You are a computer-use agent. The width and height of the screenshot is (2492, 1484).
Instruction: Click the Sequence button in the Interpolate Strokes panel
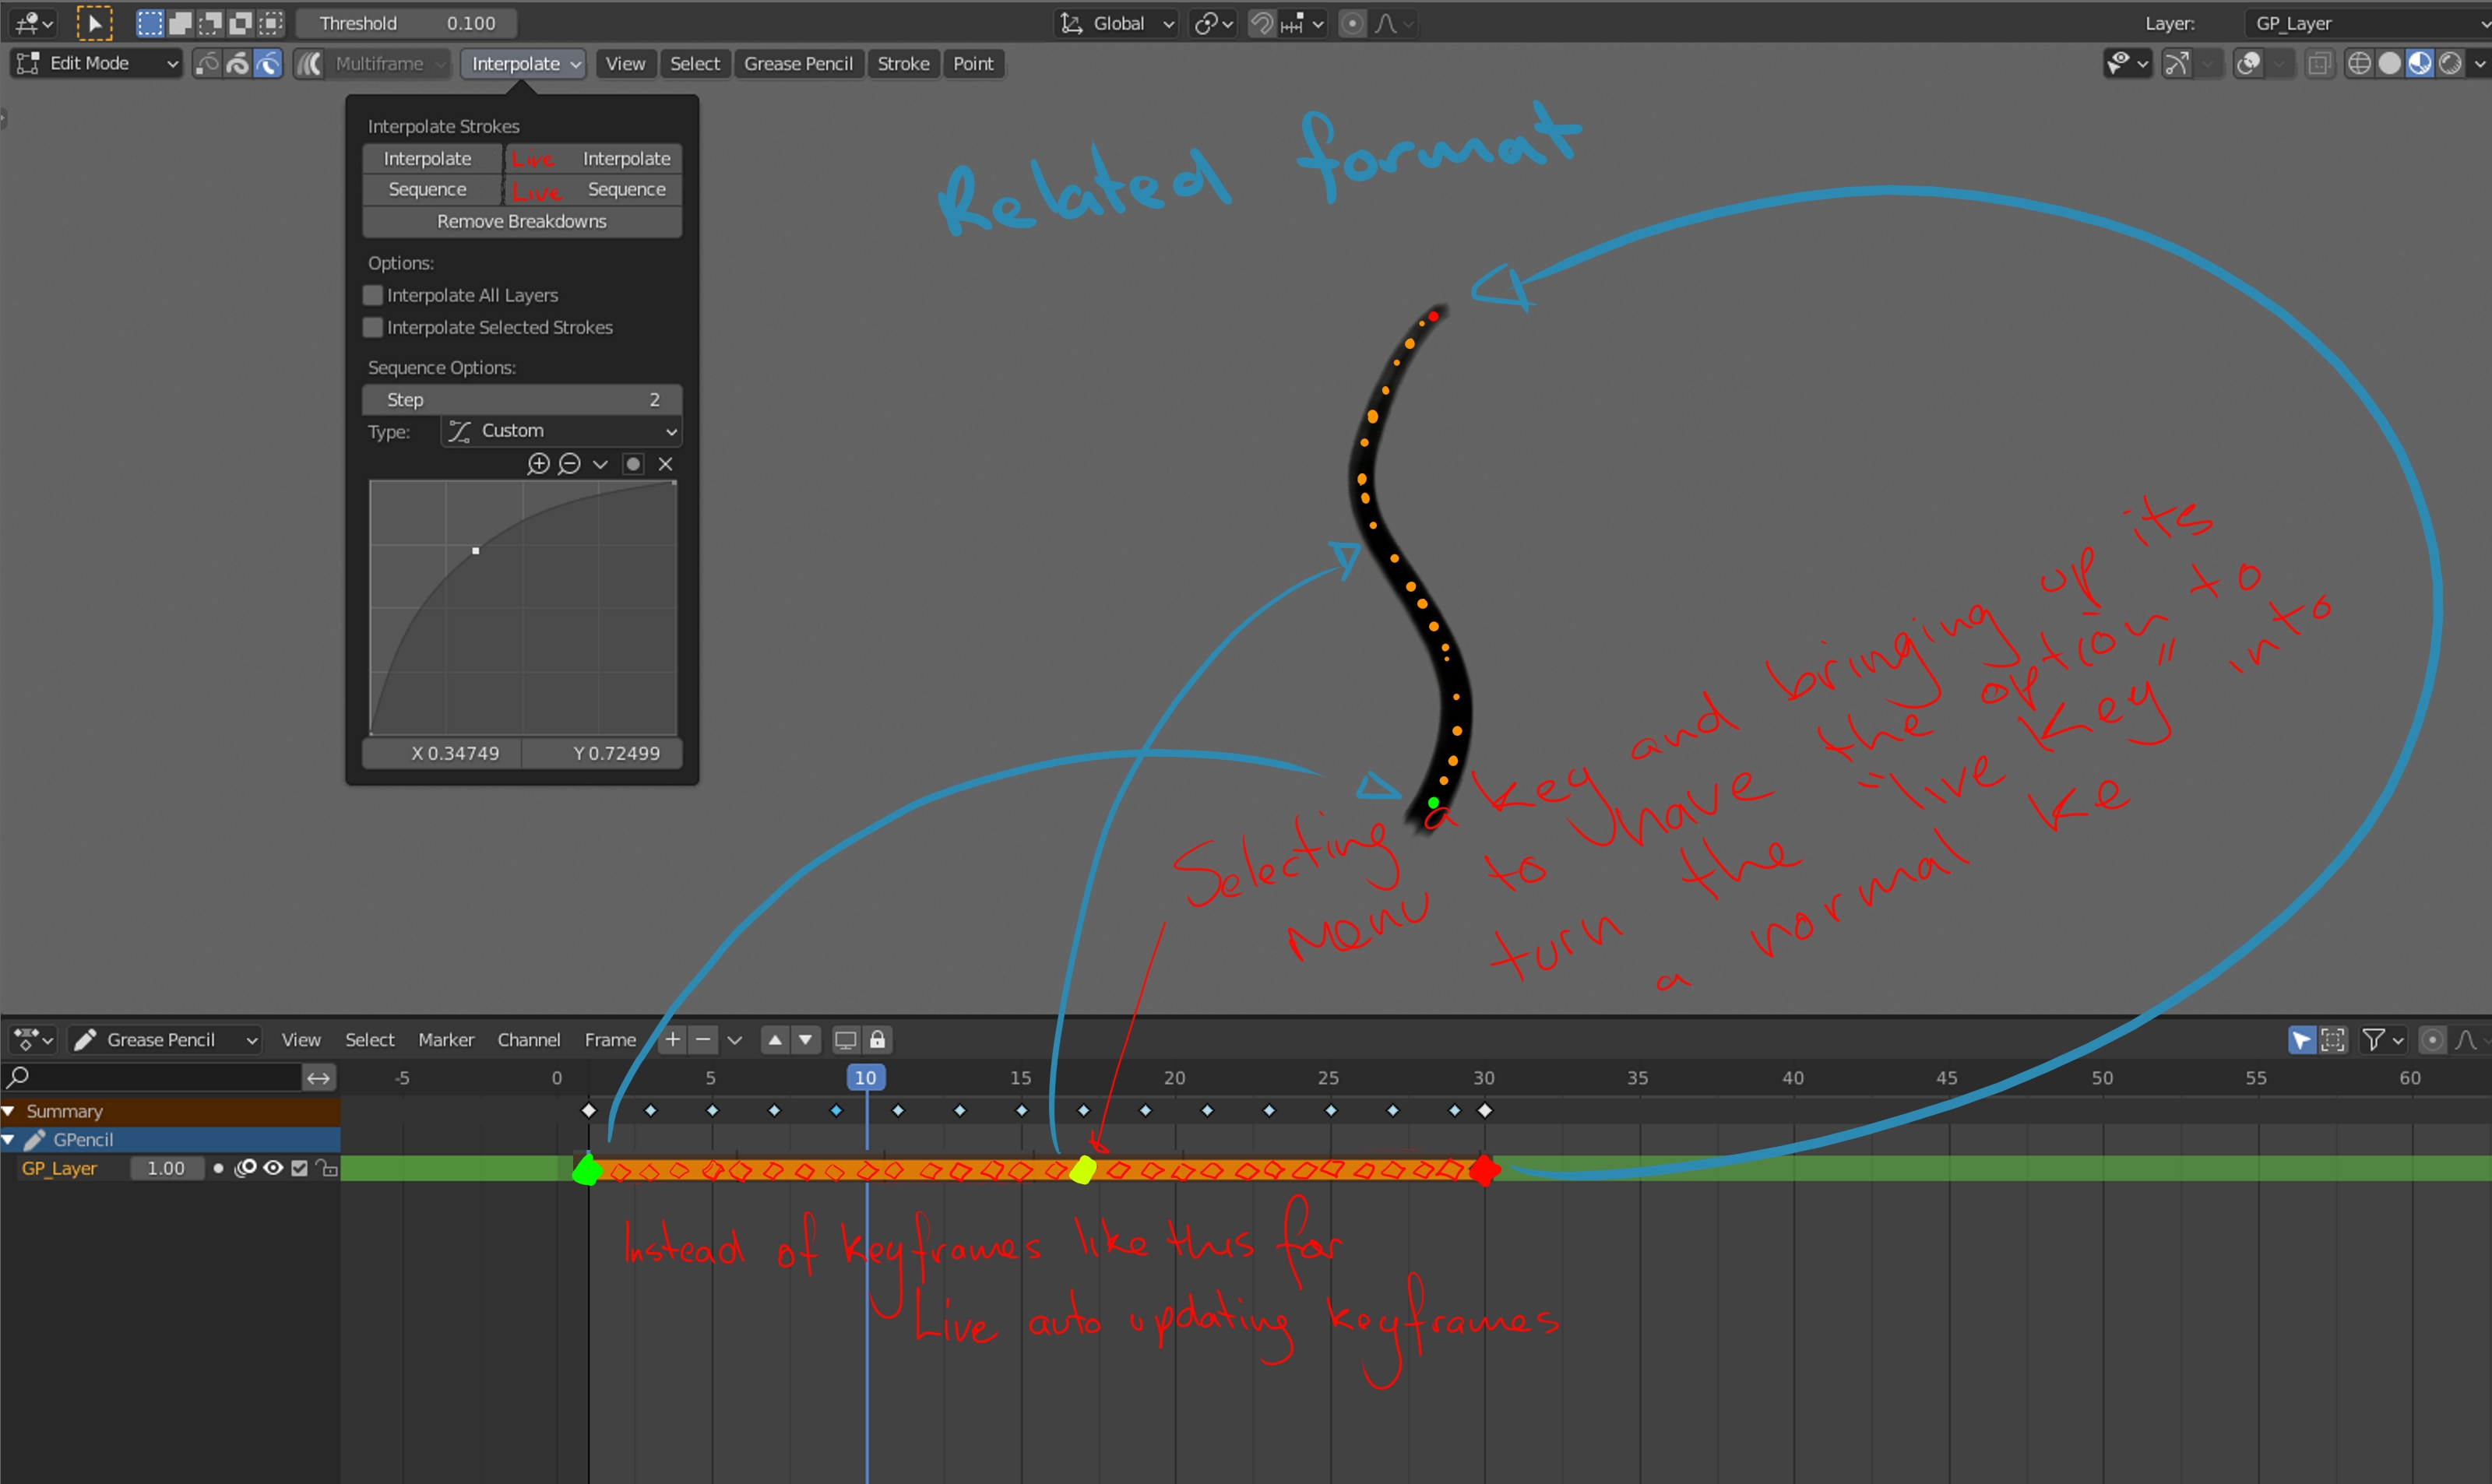coord(431,189)
